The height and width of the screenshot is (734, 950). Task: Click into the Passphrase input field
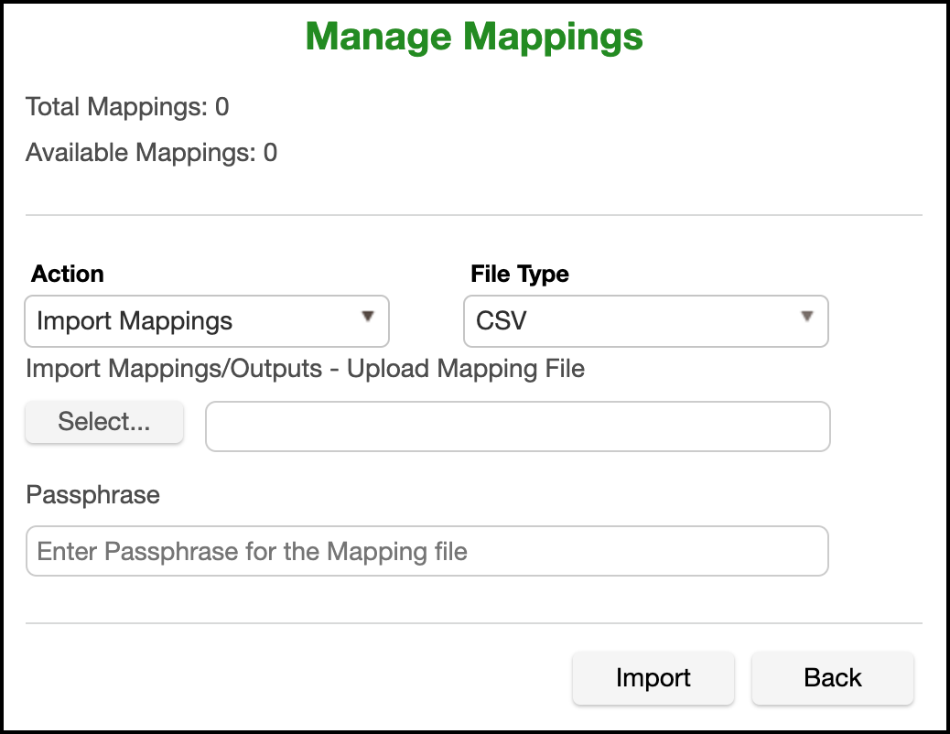pos(426,551)
